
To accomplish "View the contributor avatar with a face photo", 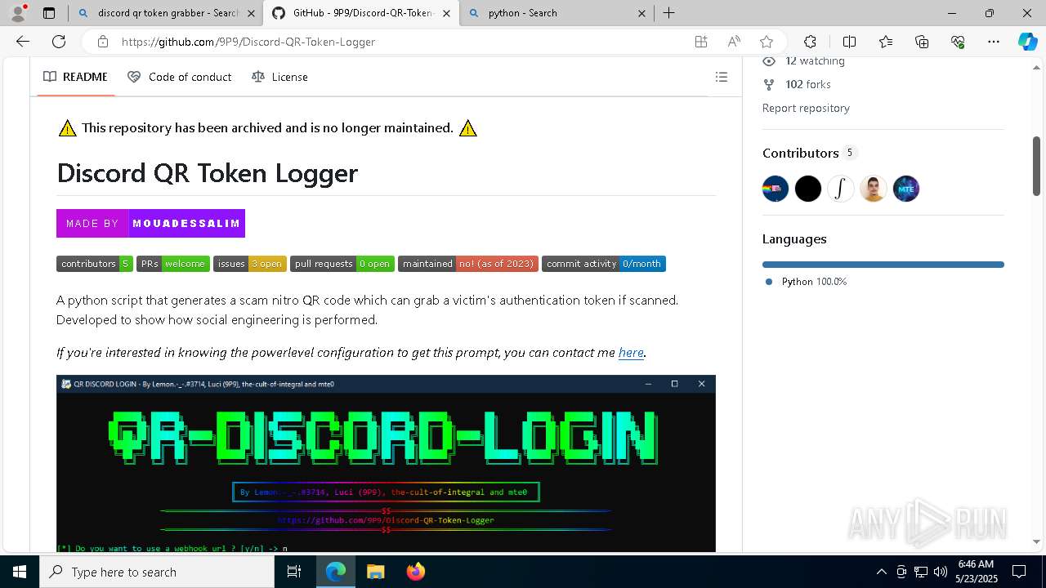I will pos(874,189).
